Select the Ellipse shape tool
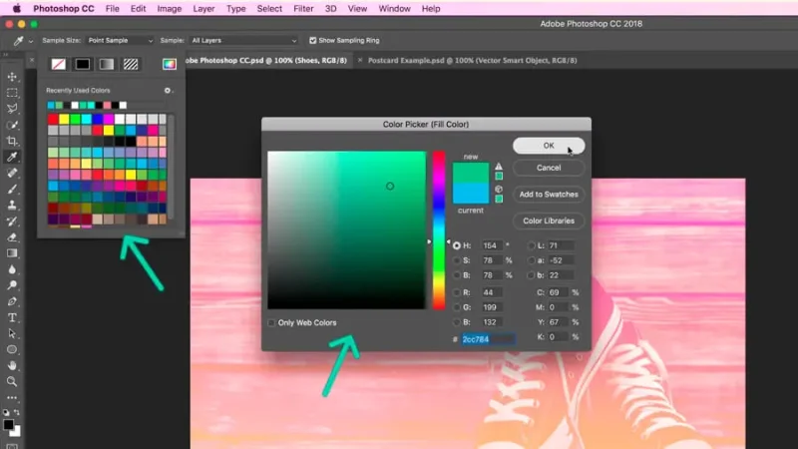This screenshot has height=449, width=798. 12,350
